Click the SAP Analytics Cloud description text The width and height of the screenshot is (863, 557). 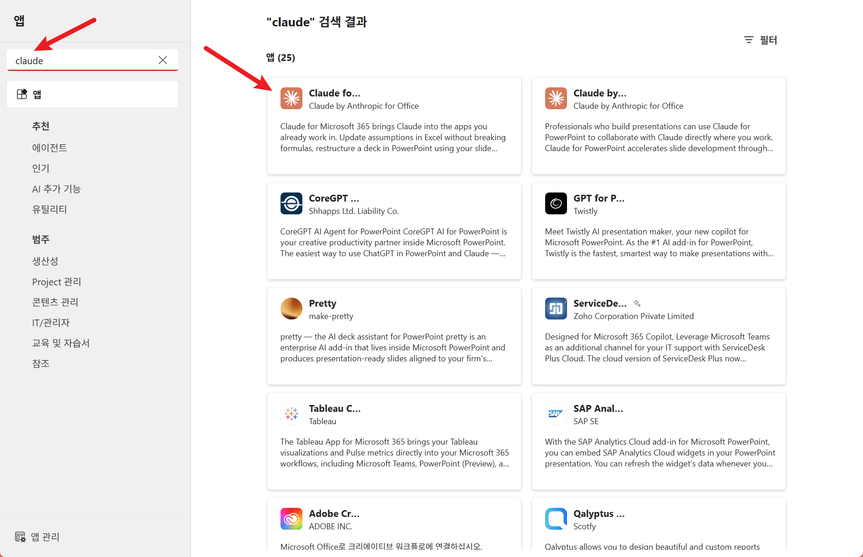[660, 452]
